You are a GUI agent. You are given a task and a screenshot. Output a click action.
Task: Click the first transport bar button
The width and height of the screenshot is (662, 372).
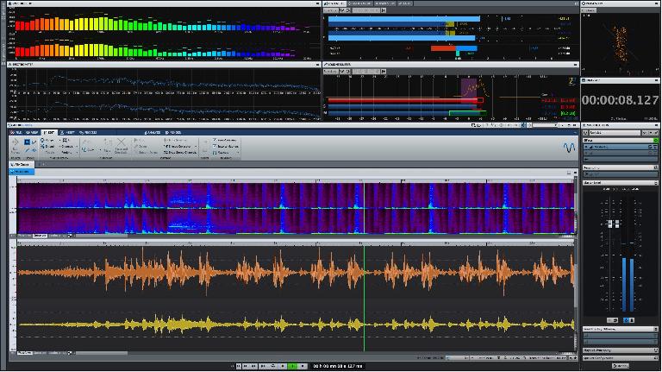(239, 366)
